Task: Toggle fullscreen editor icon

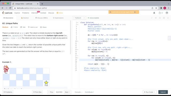Action: pyautogui.click(x=168, y=18)
